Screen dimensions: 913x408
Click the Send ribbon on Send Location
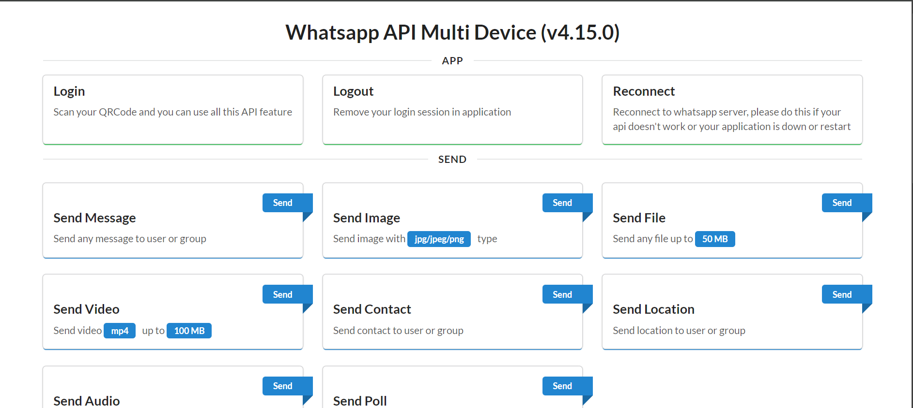(x=842, y=294)
